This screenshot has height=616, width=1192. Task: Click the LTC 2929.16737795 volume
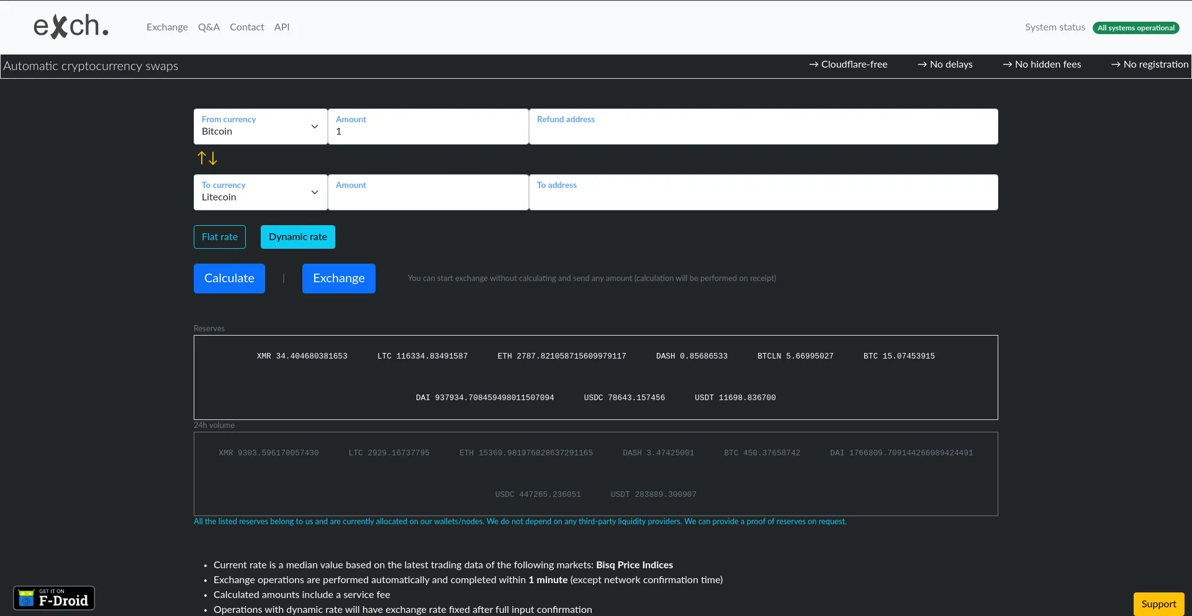click(x=389, y=453)
